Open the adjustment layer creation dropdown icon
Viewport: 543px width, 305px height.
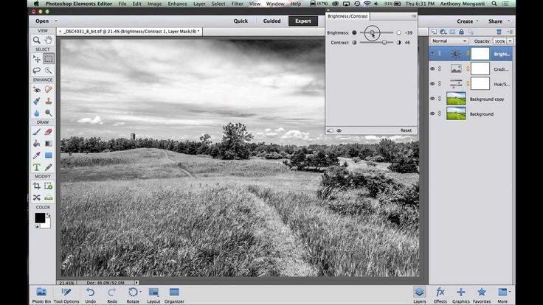[443, 32]
